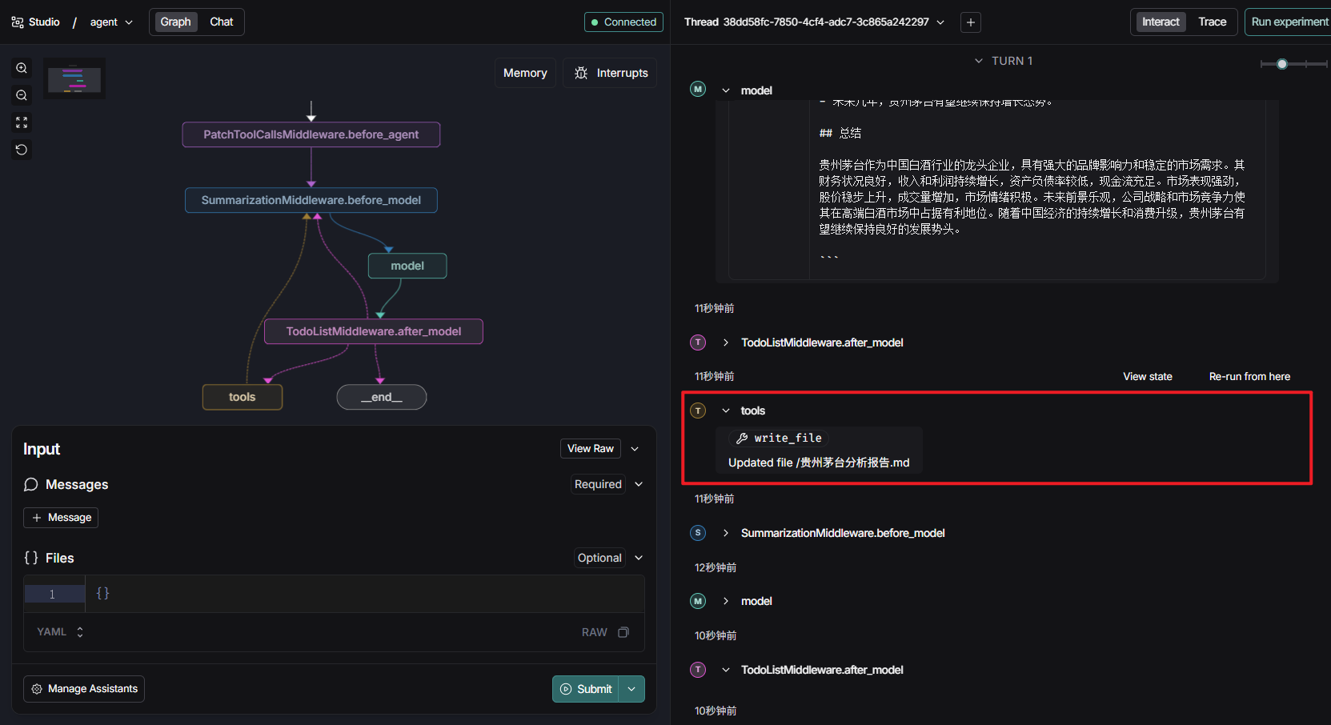This screenshot has width=1331, height=725.
Task: Click the fit view graph icon
Action: [22, 122]
